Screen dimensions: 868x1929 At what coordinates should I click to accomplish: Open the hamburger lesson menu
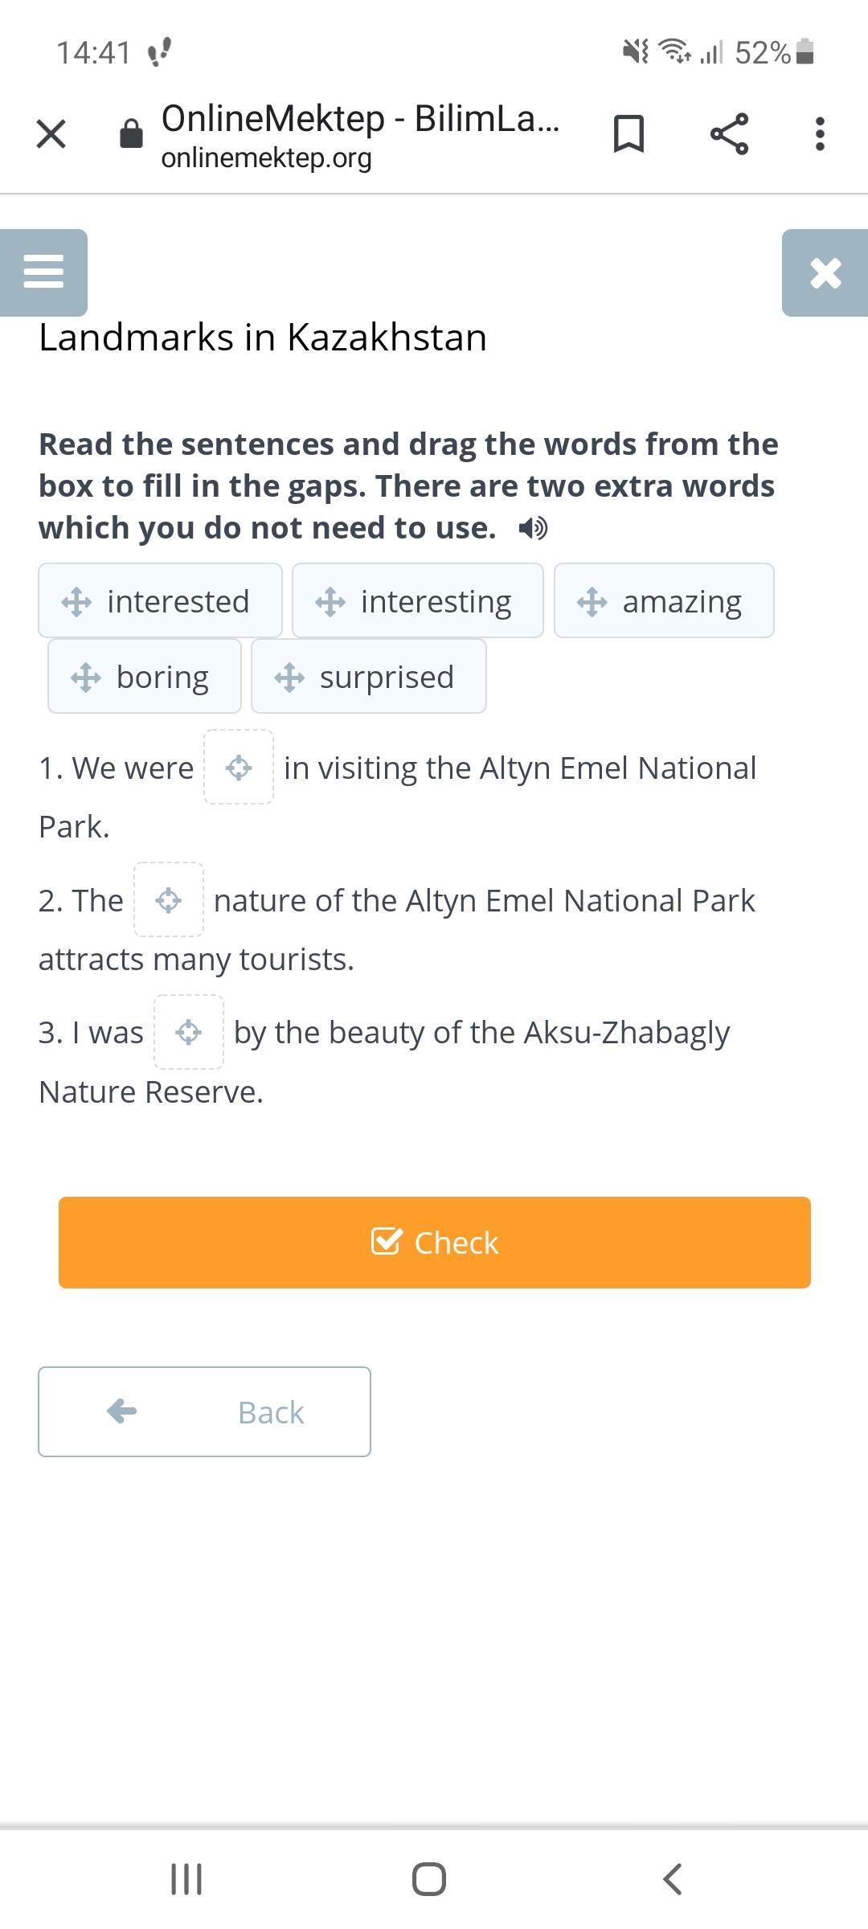[43, 272]
